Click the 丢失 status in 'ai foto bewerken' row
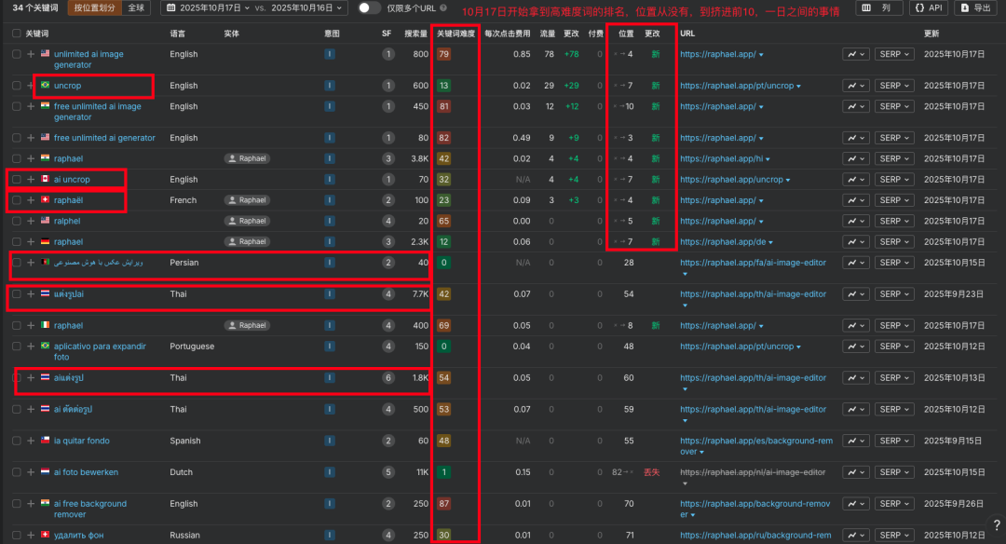The image size is (1006, 544). [652, 472]
